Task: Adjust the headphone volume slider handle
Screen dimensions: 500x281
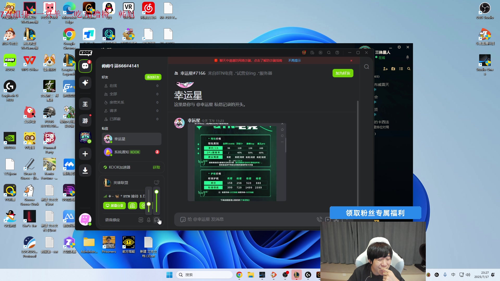Action: coord(157,192)
